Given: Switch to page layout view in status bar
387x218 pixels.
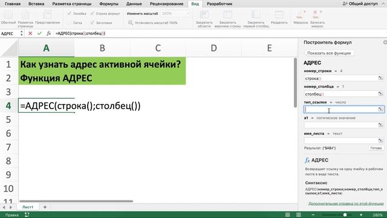Looking at the screenshot, I should pyautogui.click(x=299, y=215).
